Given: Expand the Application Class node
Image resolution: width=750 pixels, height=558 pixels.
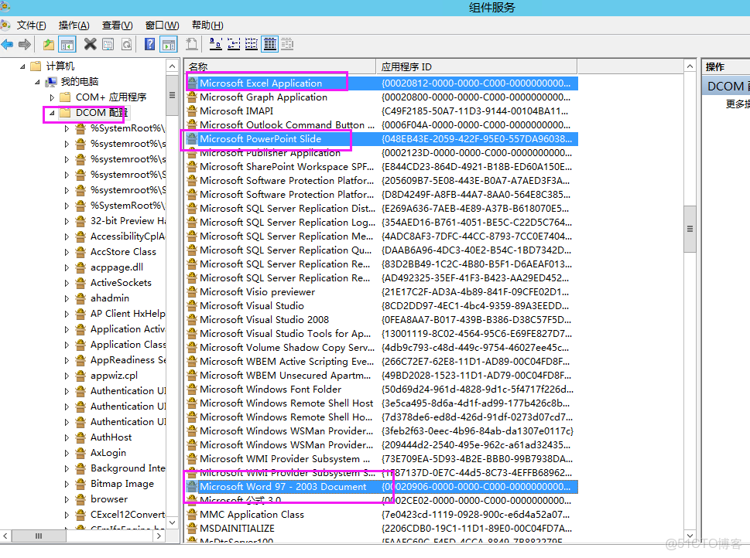Looking at the screenshot, I should 68,344.
